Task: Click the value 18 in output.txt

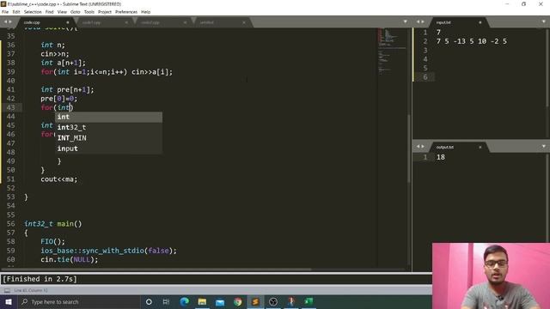Action: click(x=441, y=157)
